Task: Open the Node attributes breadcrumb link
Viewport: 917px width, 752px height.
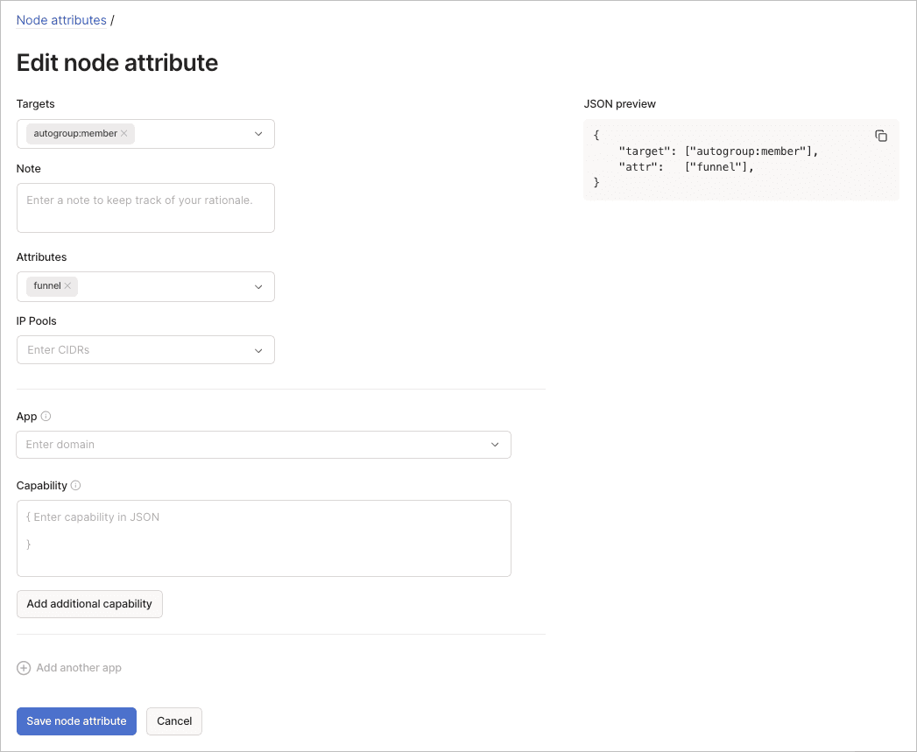Action: 60,19
